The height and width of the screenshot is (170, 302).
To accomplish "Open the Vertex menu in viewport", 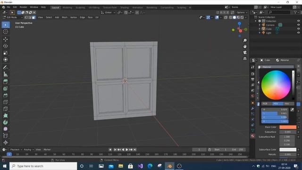I will tap(74, 17).
